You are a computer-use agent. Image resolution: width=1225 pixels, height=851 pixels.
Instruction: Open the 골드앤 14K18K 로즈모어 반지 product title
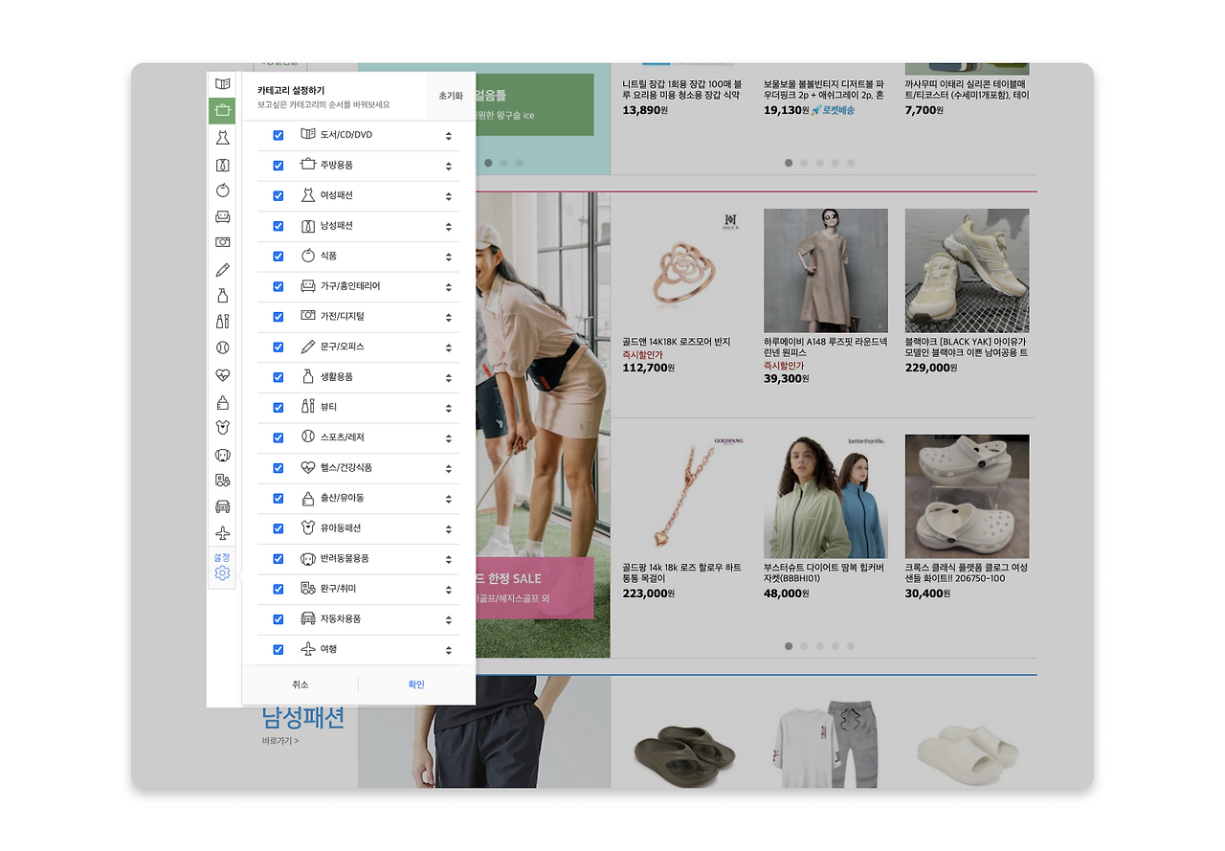click(677, 342)
